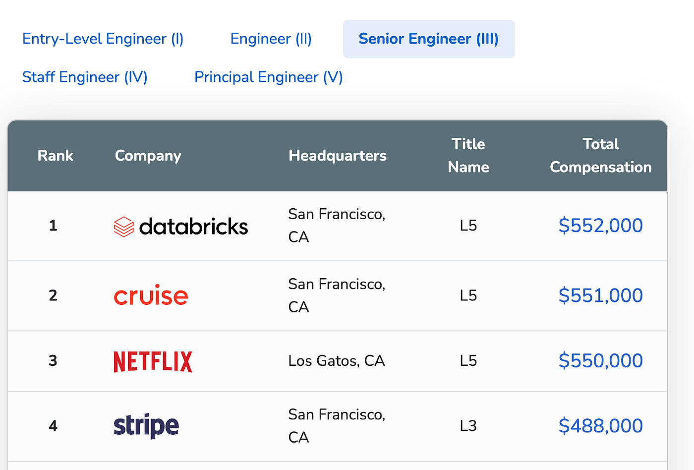Viewport: 694px width, 470px height.
Task: Open Stripe $488,000 compensation link
Action: 600,426
